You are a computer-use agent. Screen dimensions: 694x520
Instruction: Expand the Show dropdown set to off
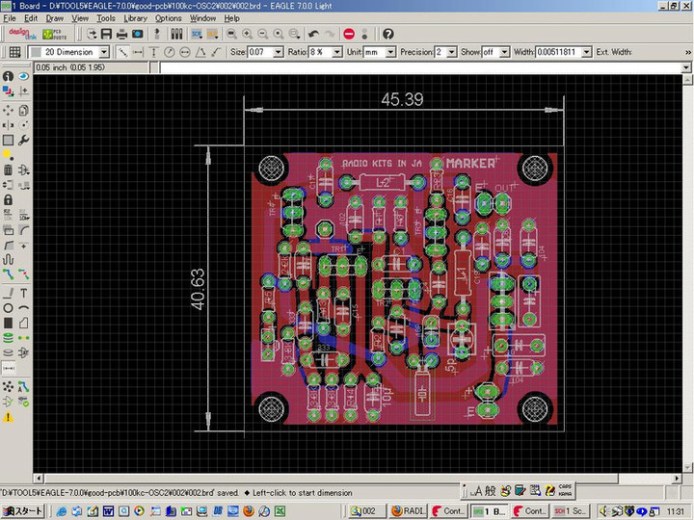pyautogui.click(x=505, y=52)
